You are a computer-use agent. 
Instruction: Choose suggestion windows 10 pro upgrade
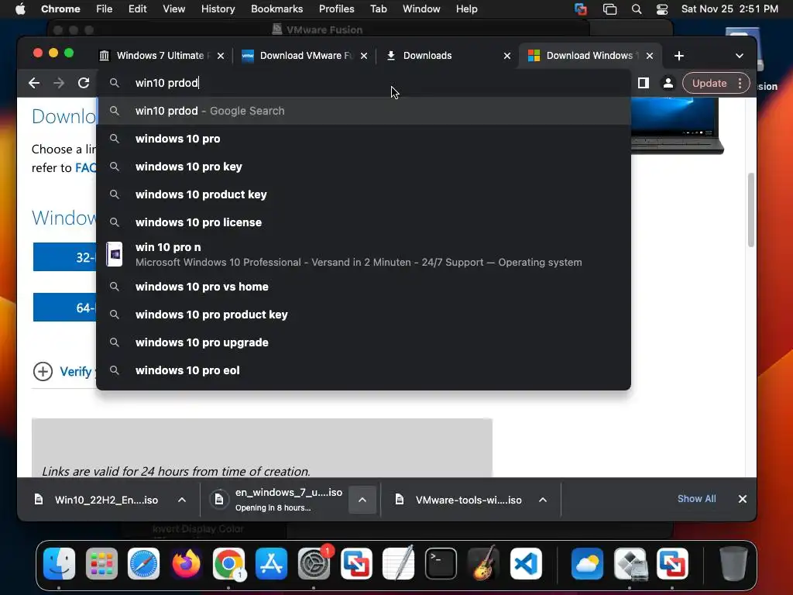[364, 342]
